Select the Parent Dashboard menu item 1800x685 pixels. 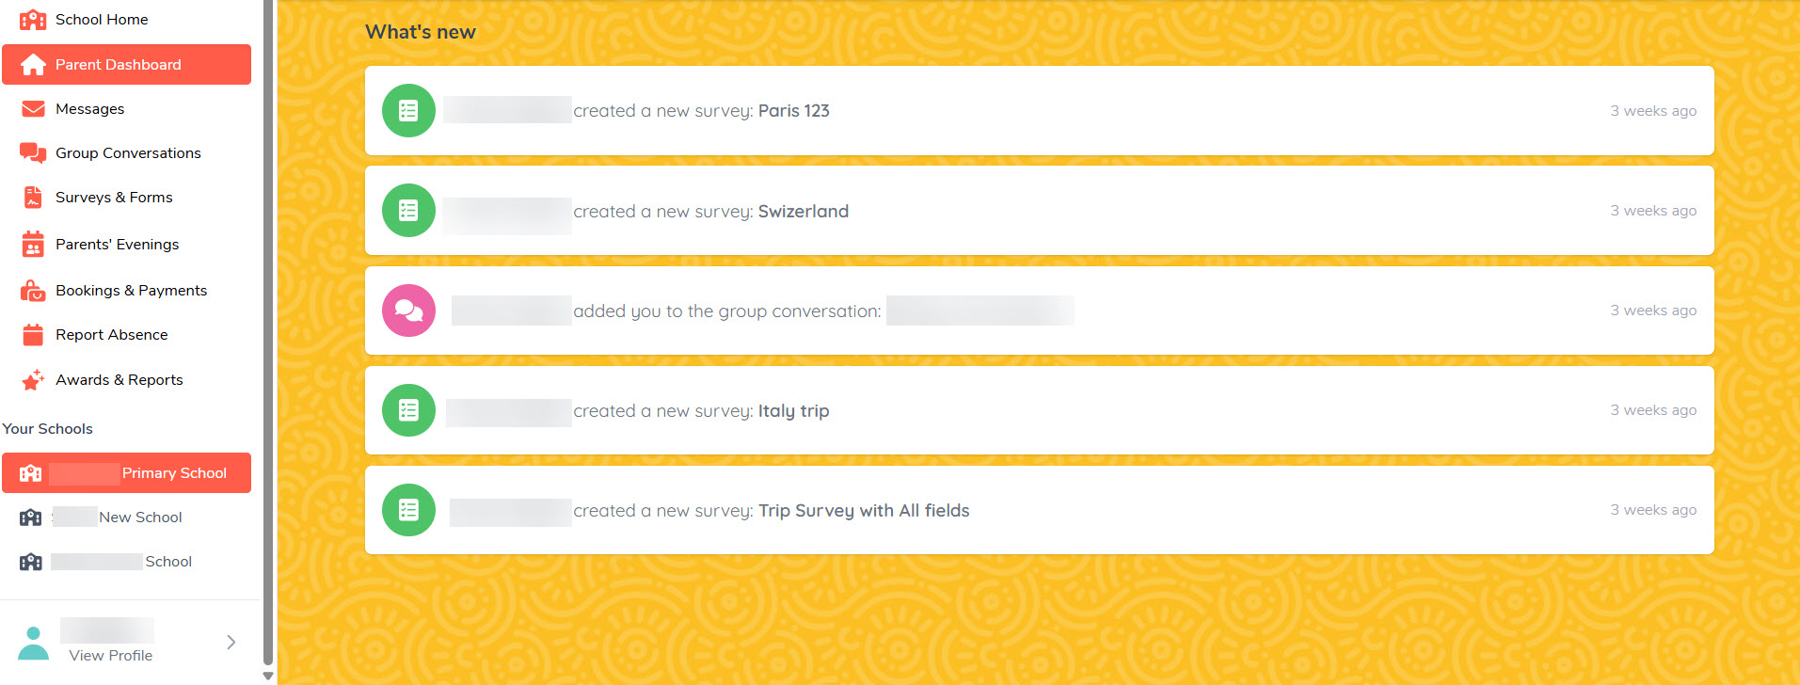tap(126, 65)
